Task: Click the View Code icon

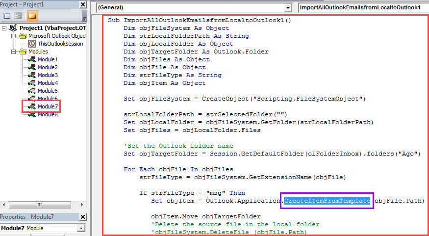Action: 7,16
